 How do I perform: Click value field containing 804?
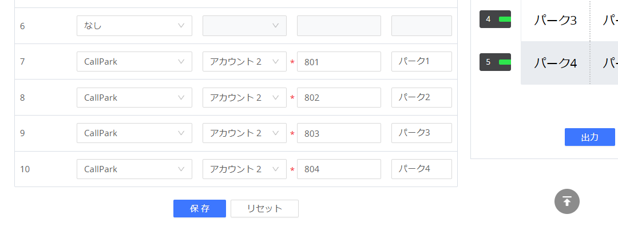click(339, 169)
